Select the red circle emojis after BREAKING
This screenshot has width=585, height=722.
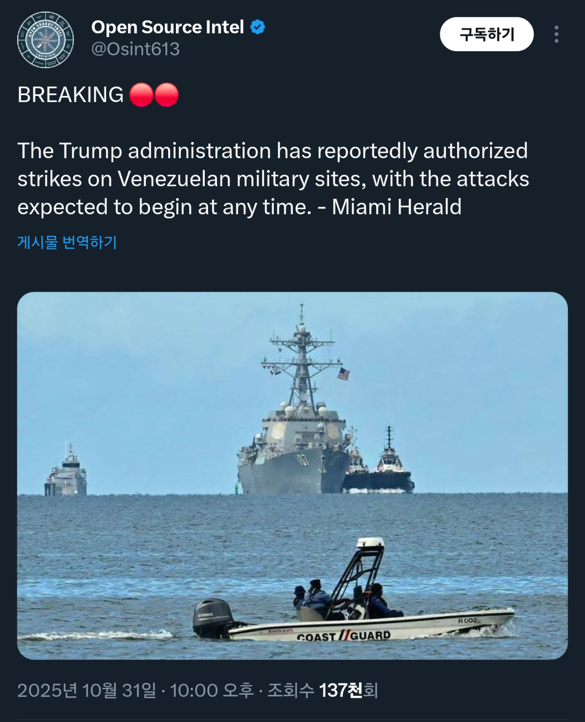(x=154, y=95)
